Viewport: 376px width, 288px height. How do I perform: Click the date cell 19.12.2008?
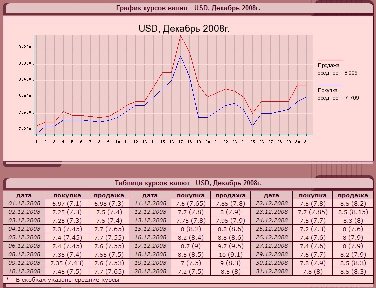click(150, 263)
